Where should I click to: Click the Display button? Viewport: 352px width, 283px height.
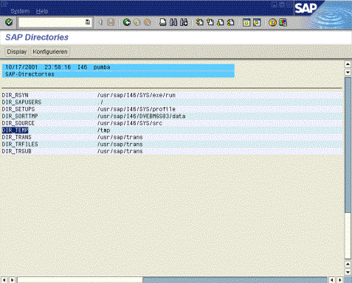click(17, 52)
